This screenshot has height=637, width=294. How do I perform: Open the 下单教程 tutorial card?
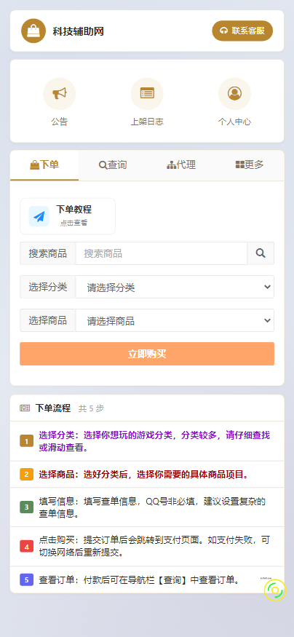(68, 216)
